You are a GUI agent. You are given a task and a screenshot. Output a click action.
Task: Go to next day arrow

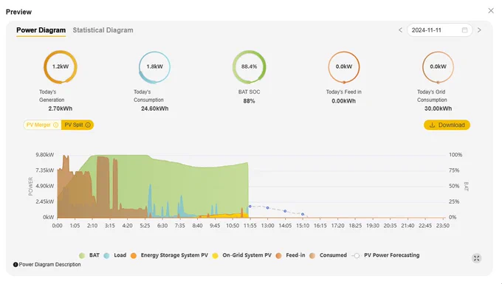click(479, 30)
